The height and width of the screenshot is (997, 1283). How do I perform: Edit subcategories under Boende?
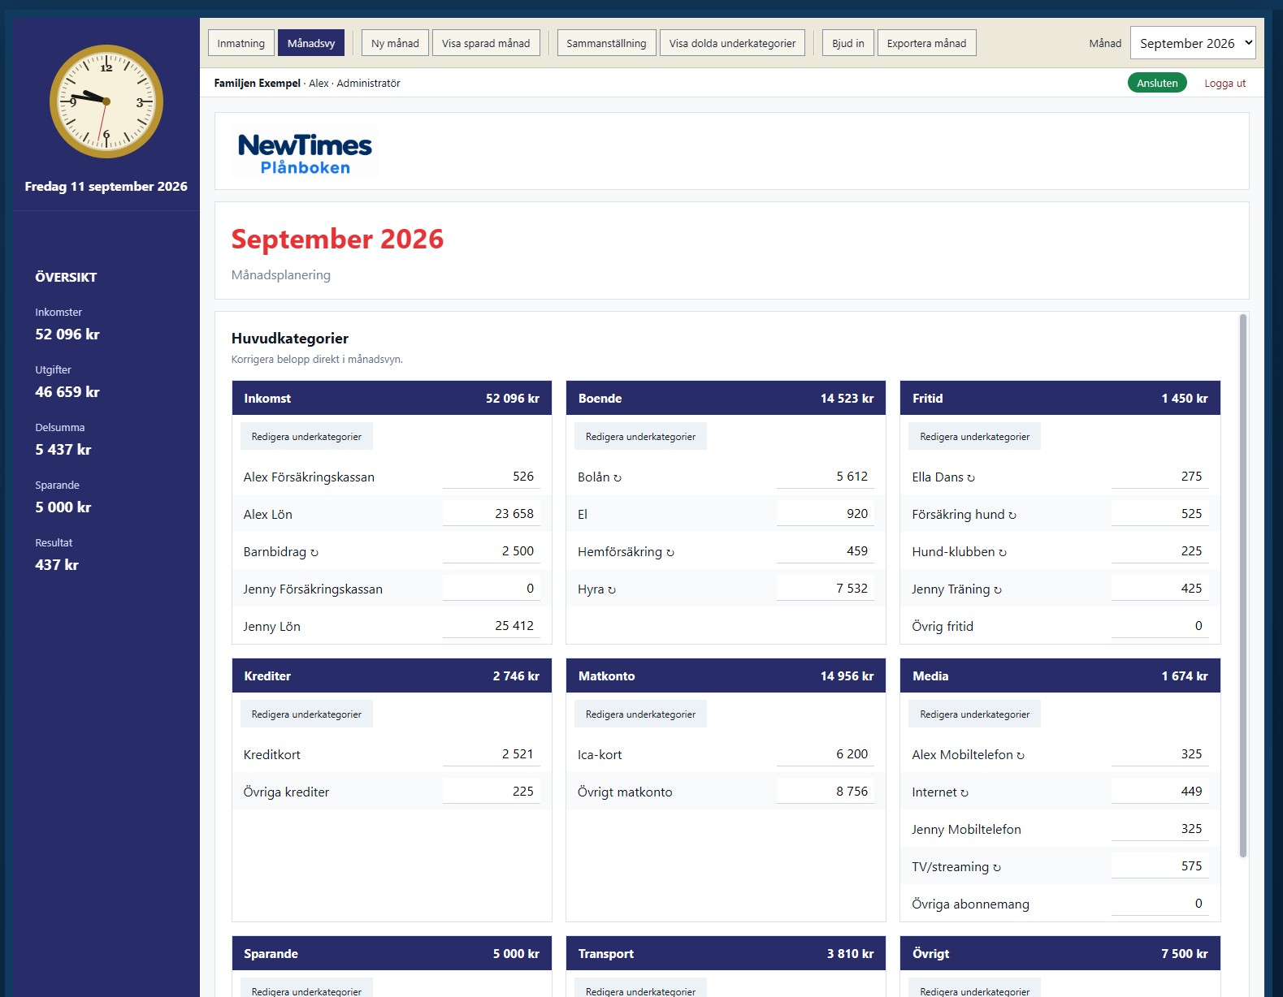640,436
